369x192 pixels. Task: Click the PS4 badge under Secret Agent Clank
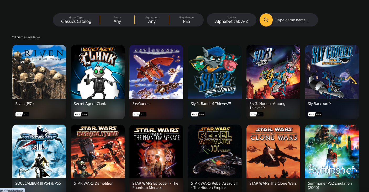pyautogui.click(x=84, y=114)
